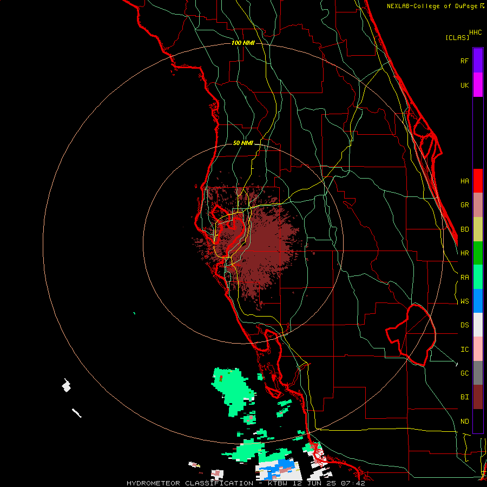The width and height of the screenshot is (487, 487).
Task: Click the HHC product code text
Action: pos(475,32)
